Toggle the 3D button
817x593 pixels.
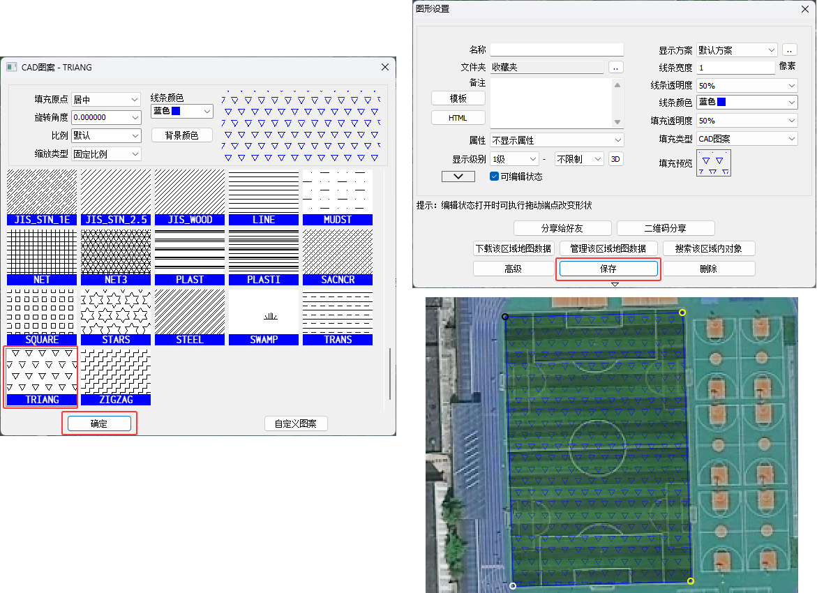pyautogui.click(x=615, y=159)
